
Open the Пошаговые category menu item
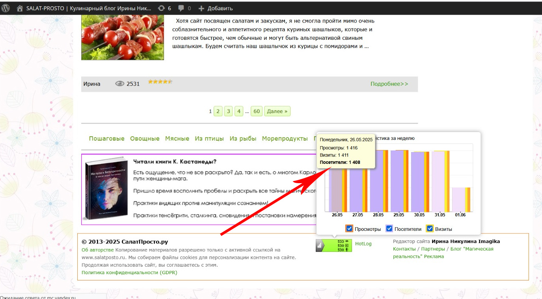point(106,139)
